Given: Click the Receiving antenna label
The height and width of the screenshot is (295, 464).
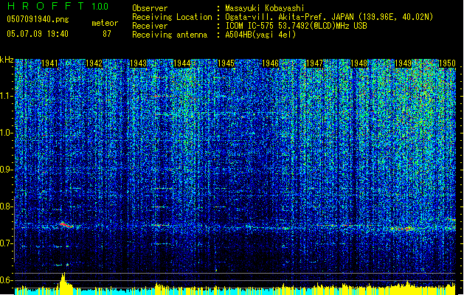Looking at the screenshot, I should pos(170,35).
